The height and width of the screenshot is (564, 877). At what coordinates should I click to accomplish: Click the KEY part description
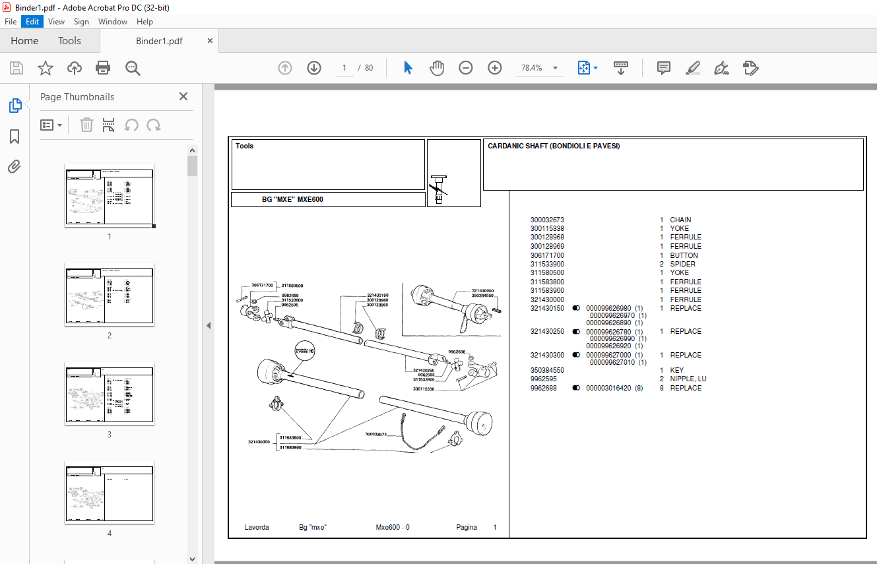(x=676, y=371)
